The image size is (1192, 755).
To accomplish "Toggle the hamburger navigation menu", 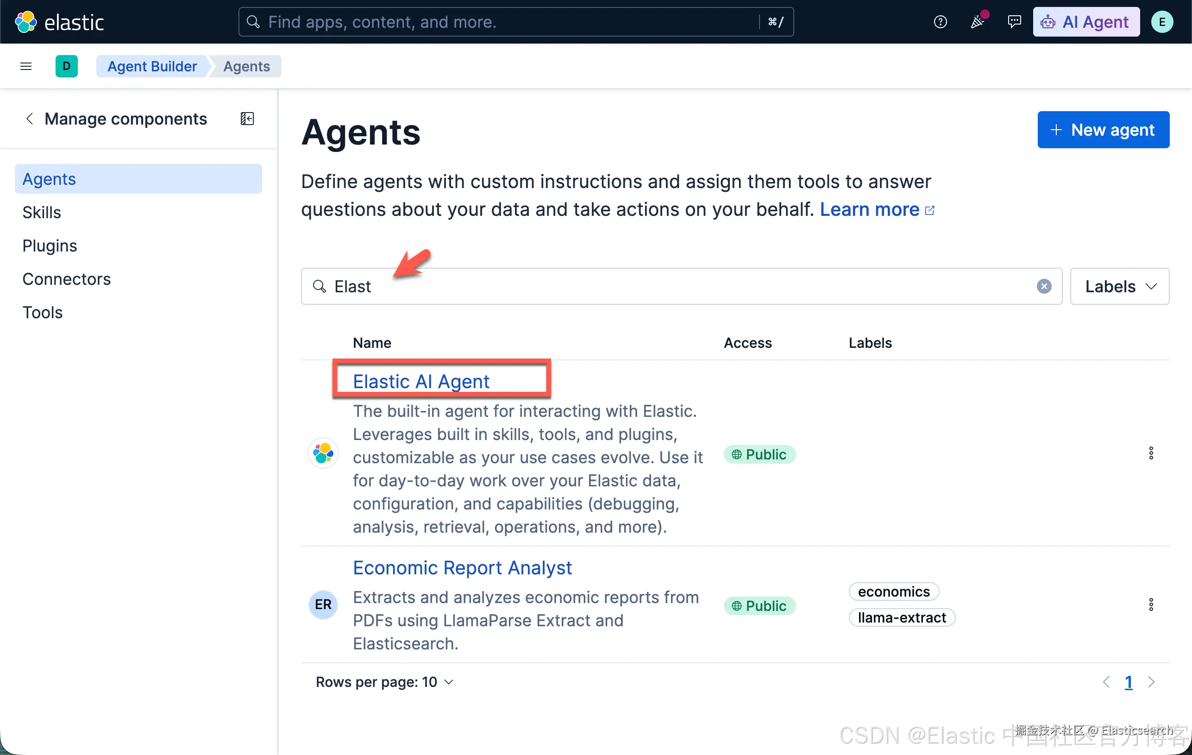I will pos(26,66).
